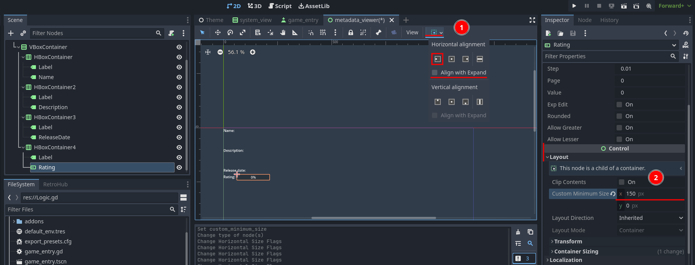Add a new child node with the plus icon
Image resolution: width=695 pixels, height=265 pixels.
(11, 33)
